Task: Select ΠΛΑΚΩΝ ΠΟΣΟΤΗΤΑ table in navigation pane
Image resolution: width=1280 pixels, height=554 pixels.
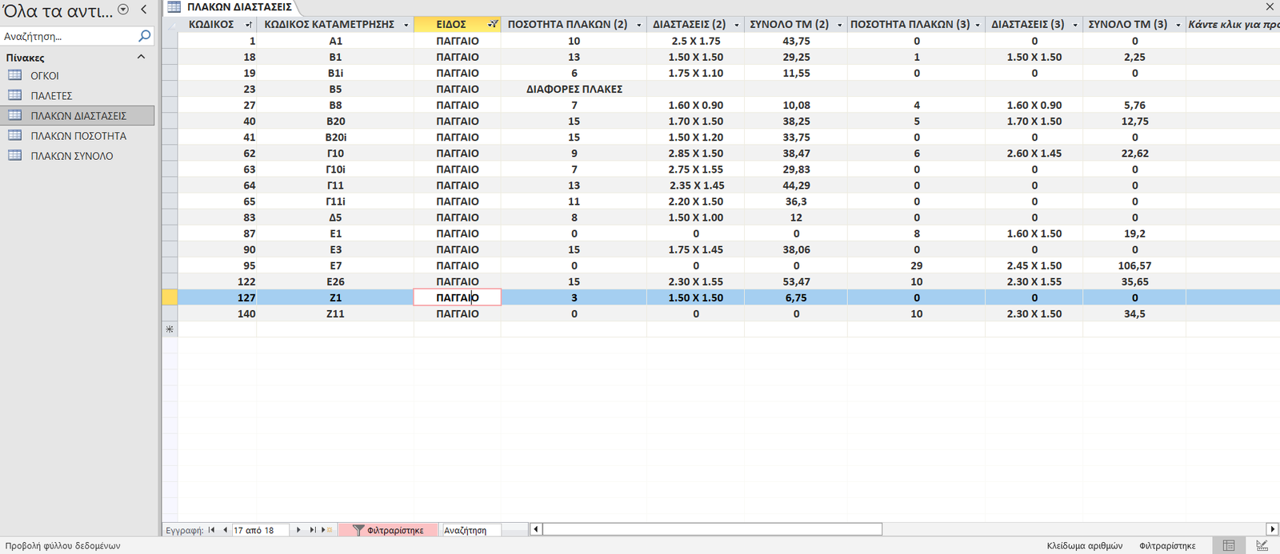Action: point(77,136)
